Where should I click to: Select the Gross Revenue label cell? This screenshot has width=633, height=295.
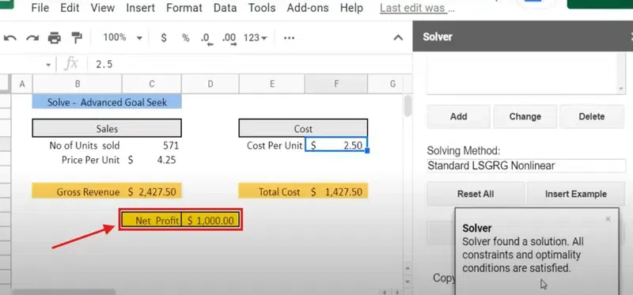[x=77, y=191]
